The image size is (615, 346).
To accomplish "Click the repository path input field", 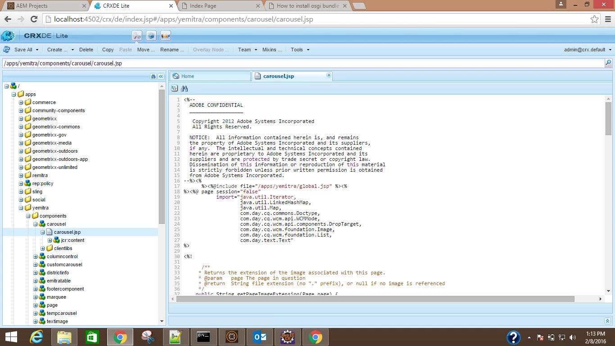I will [x=303, y=63].
